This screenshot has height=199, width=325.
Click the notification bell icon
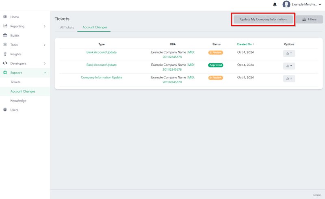tap(275, 4)
